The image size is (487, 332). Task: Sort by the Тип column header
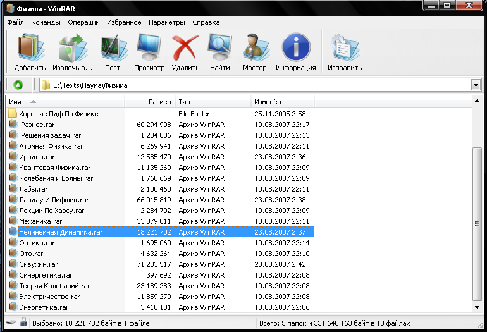(213, 102)
